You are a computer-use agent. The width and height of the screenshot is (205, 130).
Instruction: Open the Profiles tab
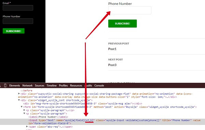63,86
